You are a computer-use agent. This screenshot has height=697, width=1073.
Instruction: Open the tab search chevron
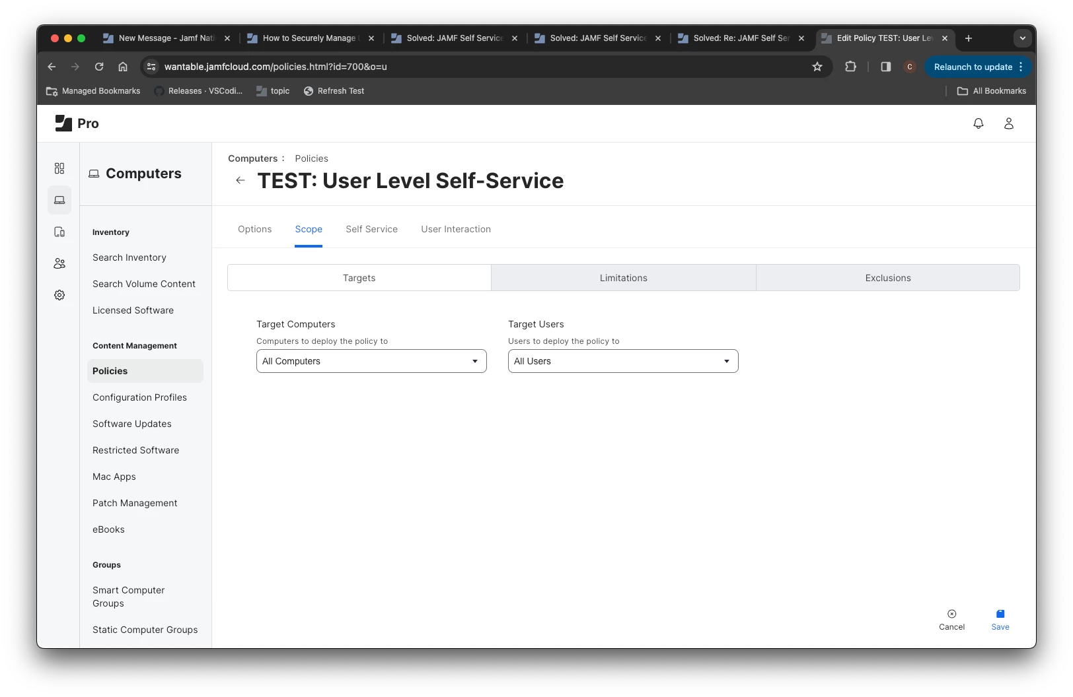pyautogui.click(x=1023, y=38)
